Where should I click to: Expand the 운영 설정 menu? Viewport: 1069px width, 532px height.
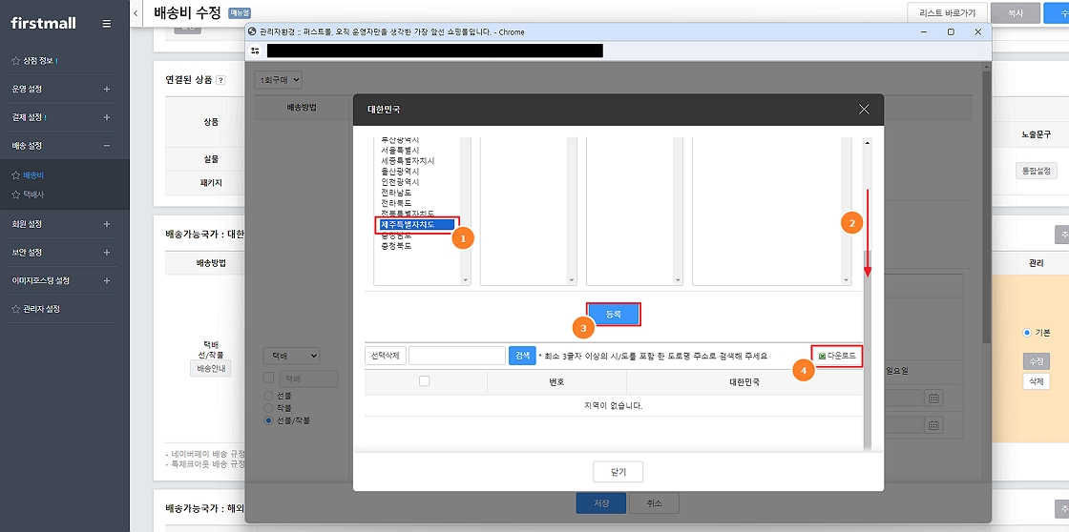pyautogui.click(x=106, y=90)
